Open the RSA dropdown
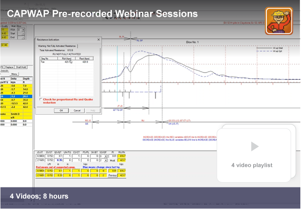303x209 pixels. click(23, 30)
